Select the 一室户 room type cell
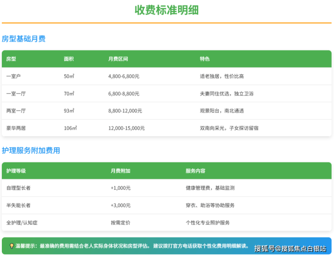 click(14, 76)
